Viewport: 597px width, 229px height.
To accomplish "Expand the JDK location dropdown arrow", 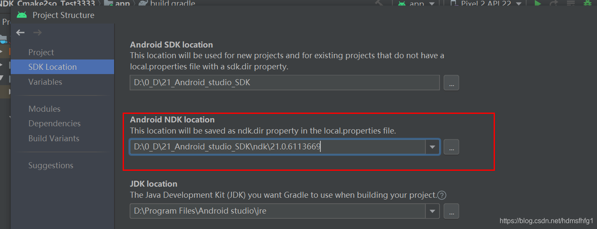I will (x=432, y=211).
